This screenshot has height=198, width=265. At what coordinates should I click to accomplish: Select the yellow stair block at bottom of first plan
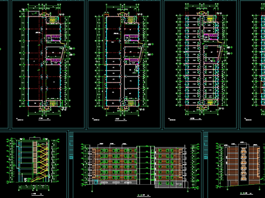[52, 103]
